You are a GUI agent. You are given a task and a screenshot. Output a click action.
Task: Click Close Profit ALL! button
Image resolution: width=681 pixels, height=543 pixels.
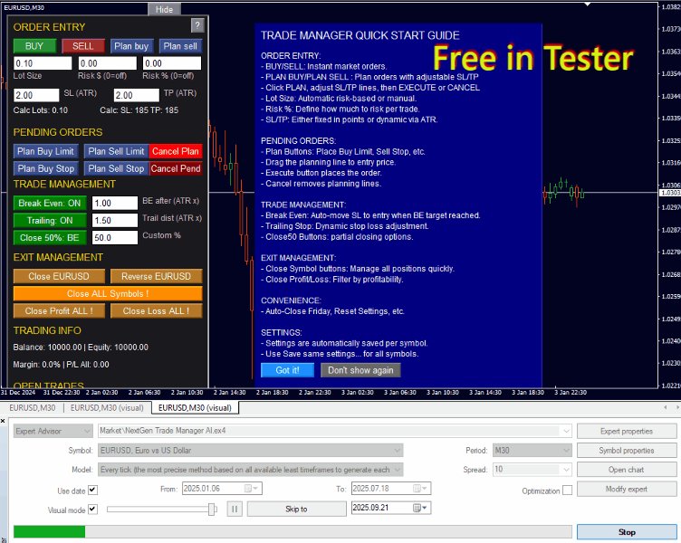[59, 310]
